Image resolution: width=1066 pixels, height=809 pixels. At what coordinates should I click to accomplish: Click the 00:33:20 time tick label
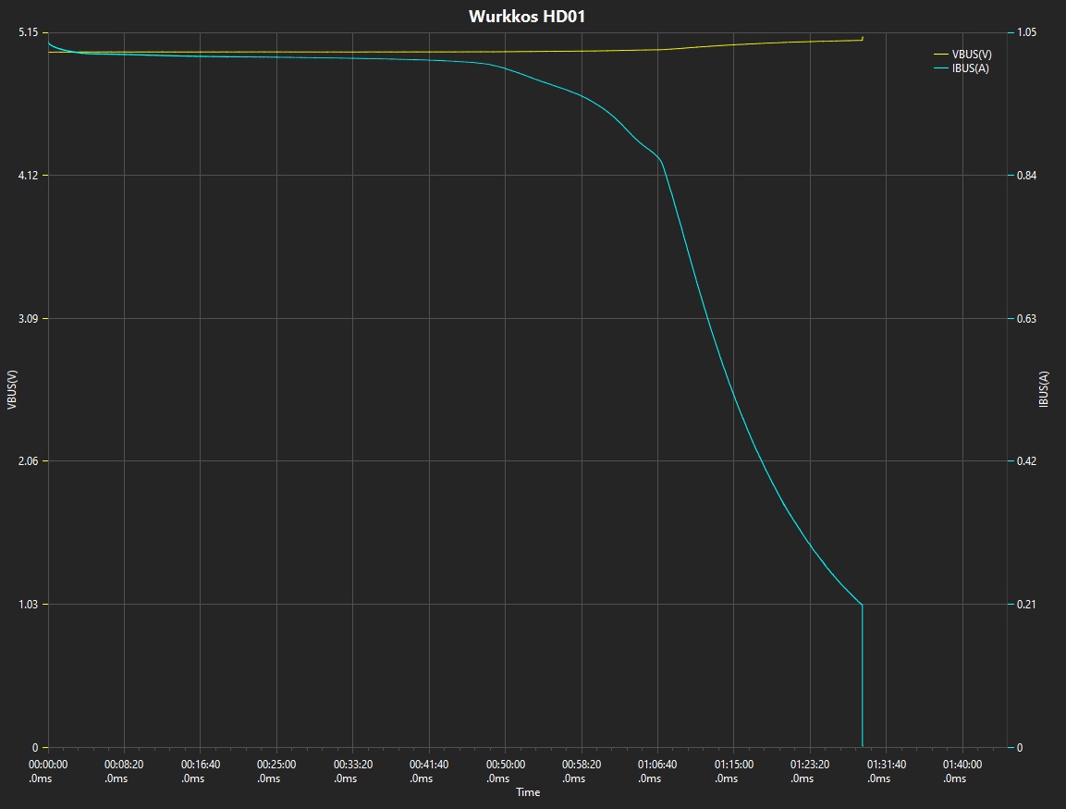point(353,771)
